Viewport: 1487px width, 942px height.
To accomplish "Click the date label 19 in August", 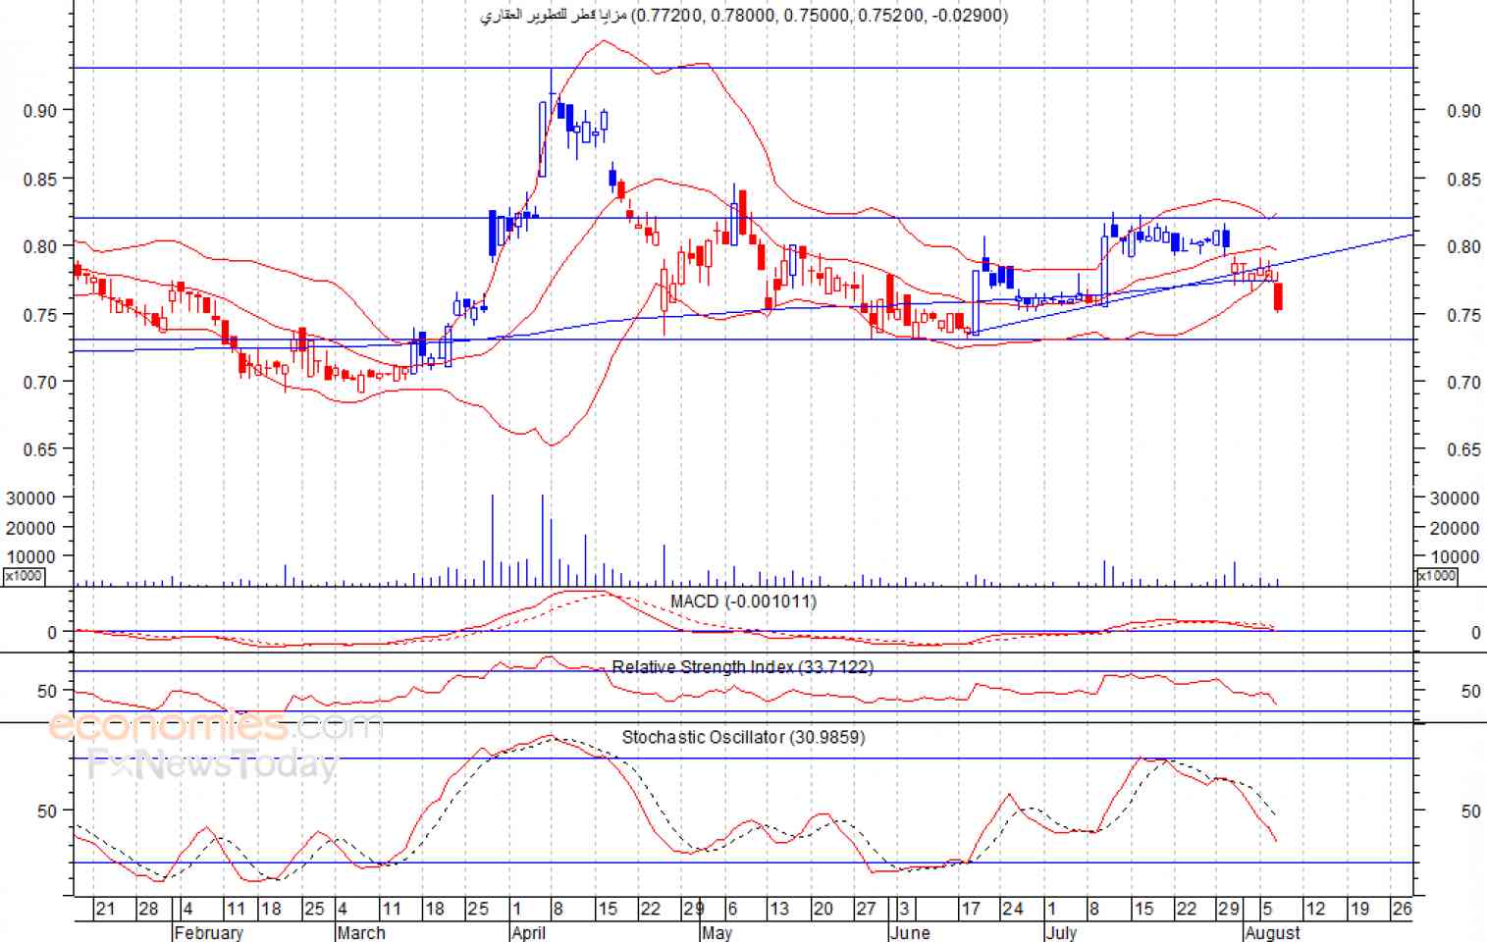I will tap(1359, 909).
